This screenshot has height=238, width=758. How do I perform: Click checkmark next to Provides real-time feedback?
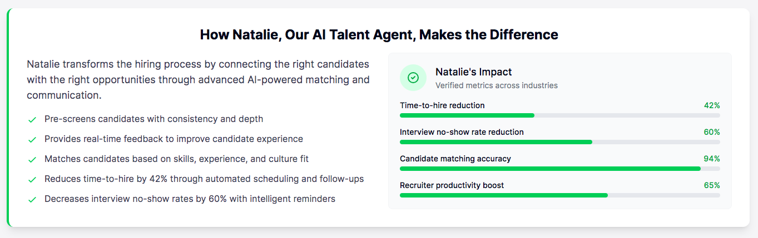pos(32,139)
